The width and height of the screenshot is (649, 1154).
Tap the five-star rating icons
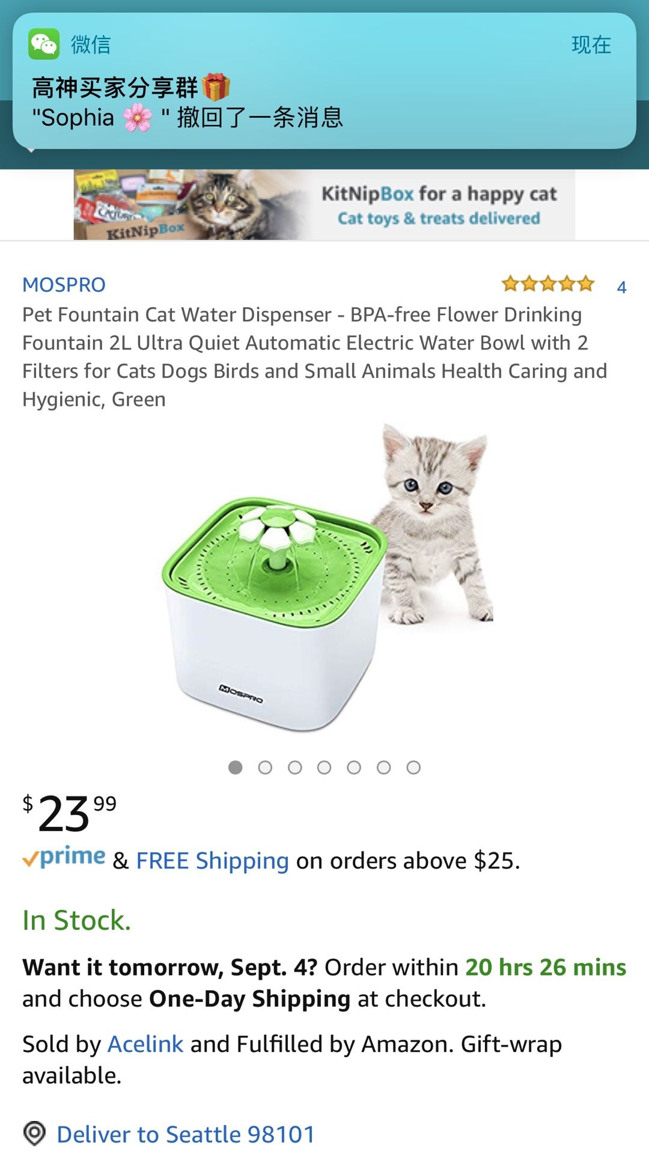pyautogui.click(x=548, y=284)
